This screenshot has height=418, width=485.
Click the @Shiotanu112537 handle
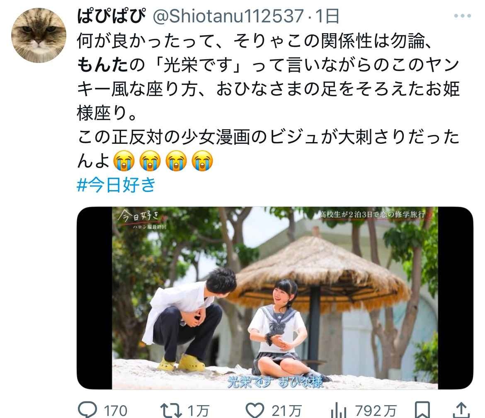228,16
